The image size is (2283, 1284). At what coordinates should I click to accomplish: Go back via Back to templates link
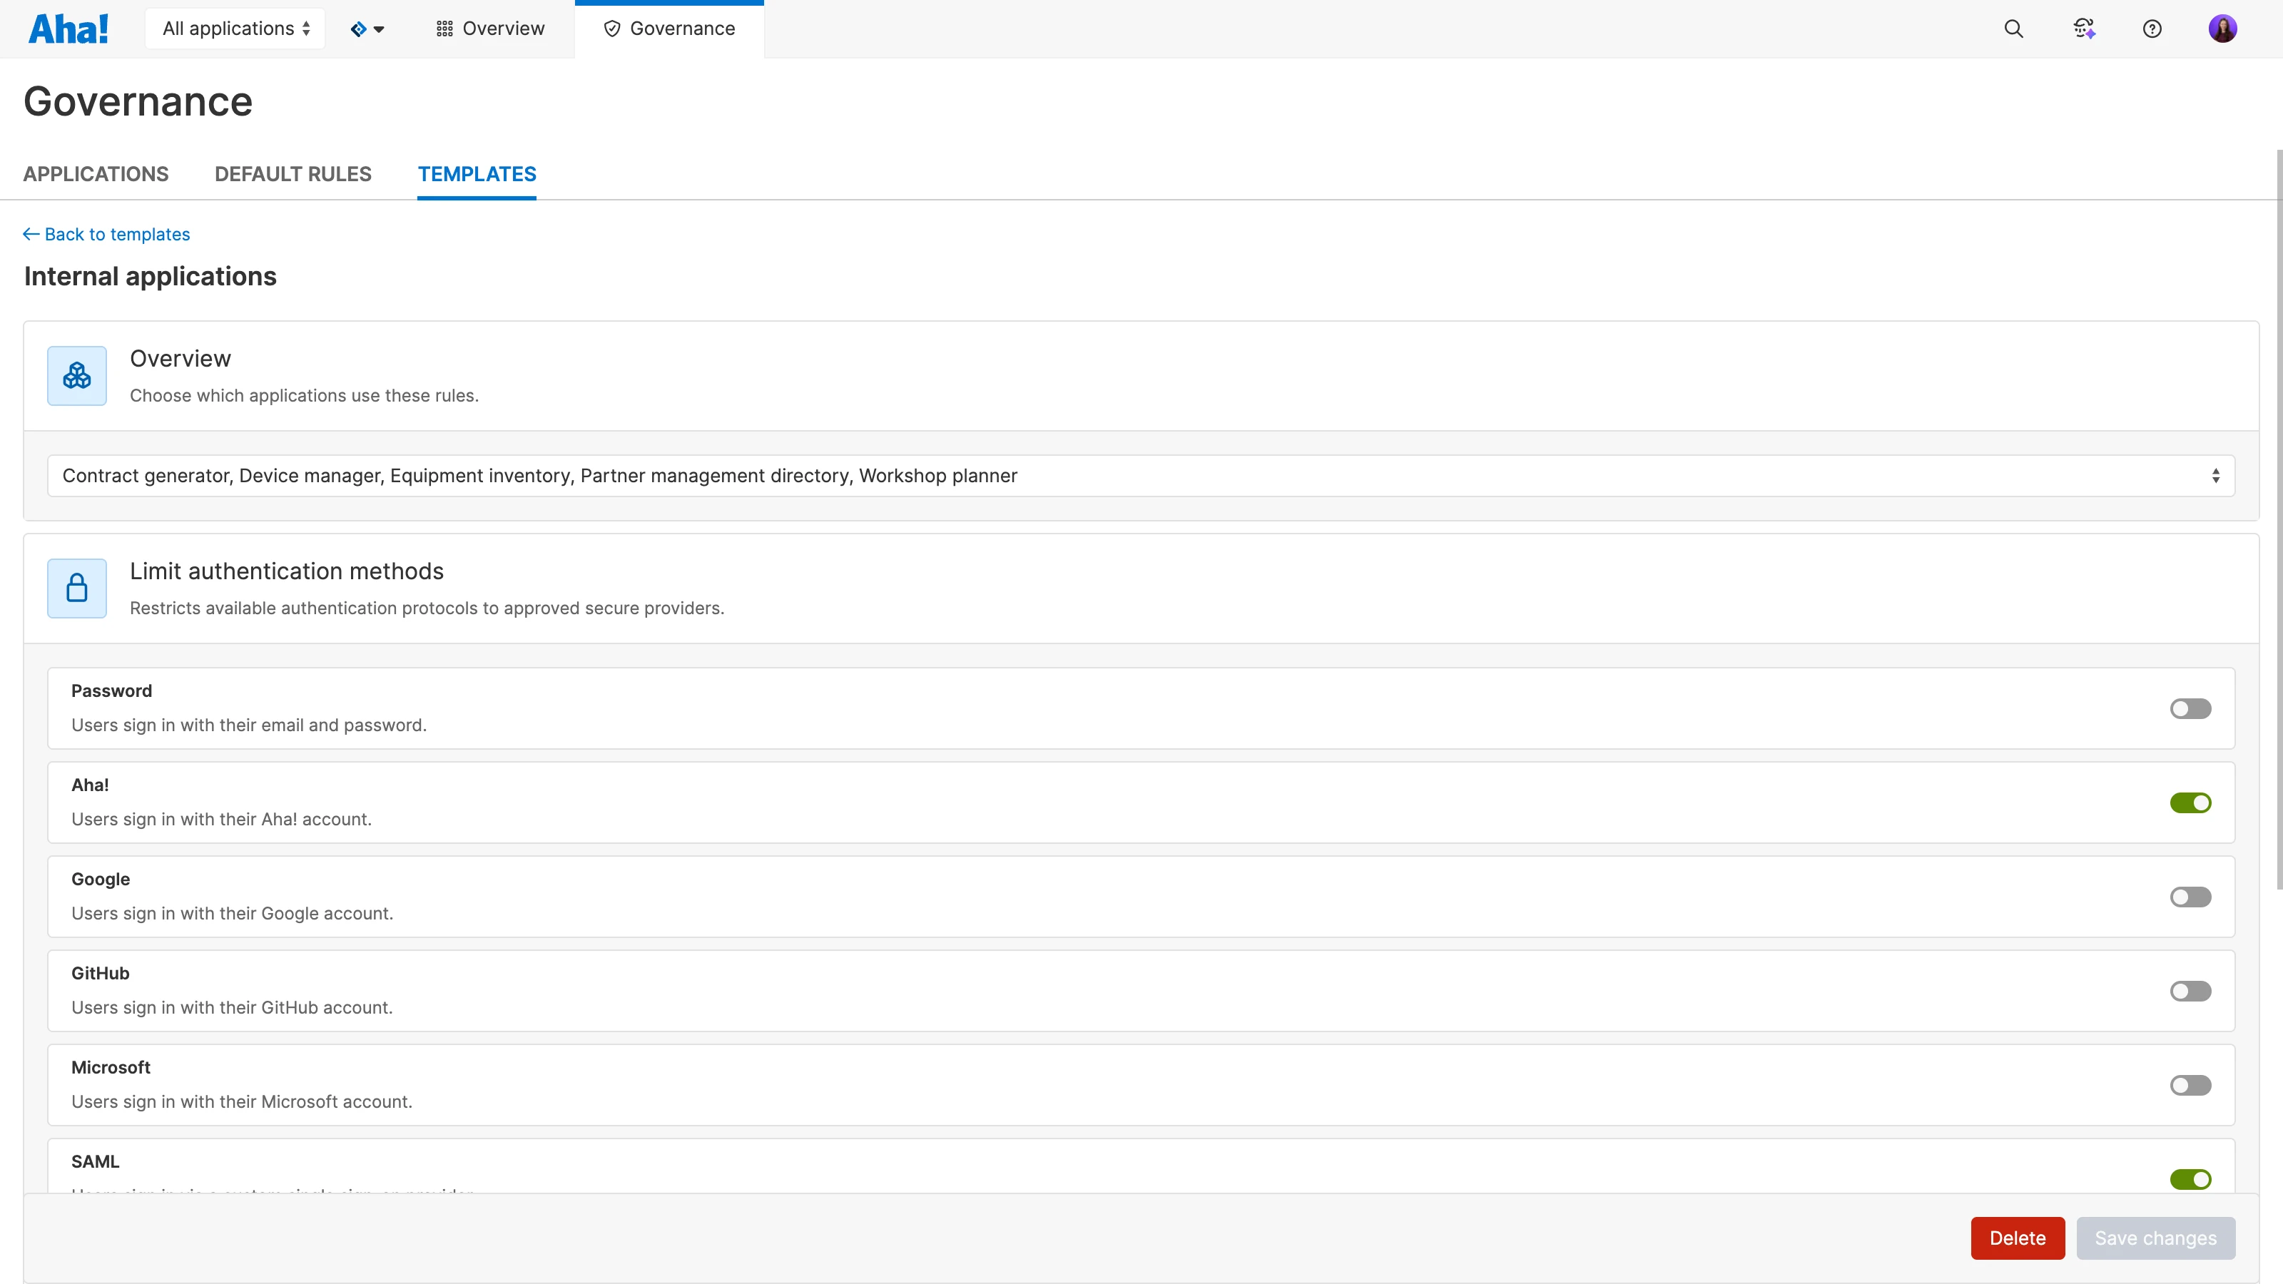coord(106,234)
